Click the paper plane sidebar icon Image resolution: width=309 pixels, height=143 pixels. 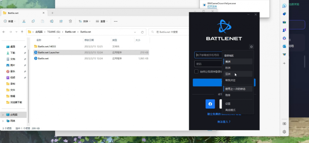[284, 54]
